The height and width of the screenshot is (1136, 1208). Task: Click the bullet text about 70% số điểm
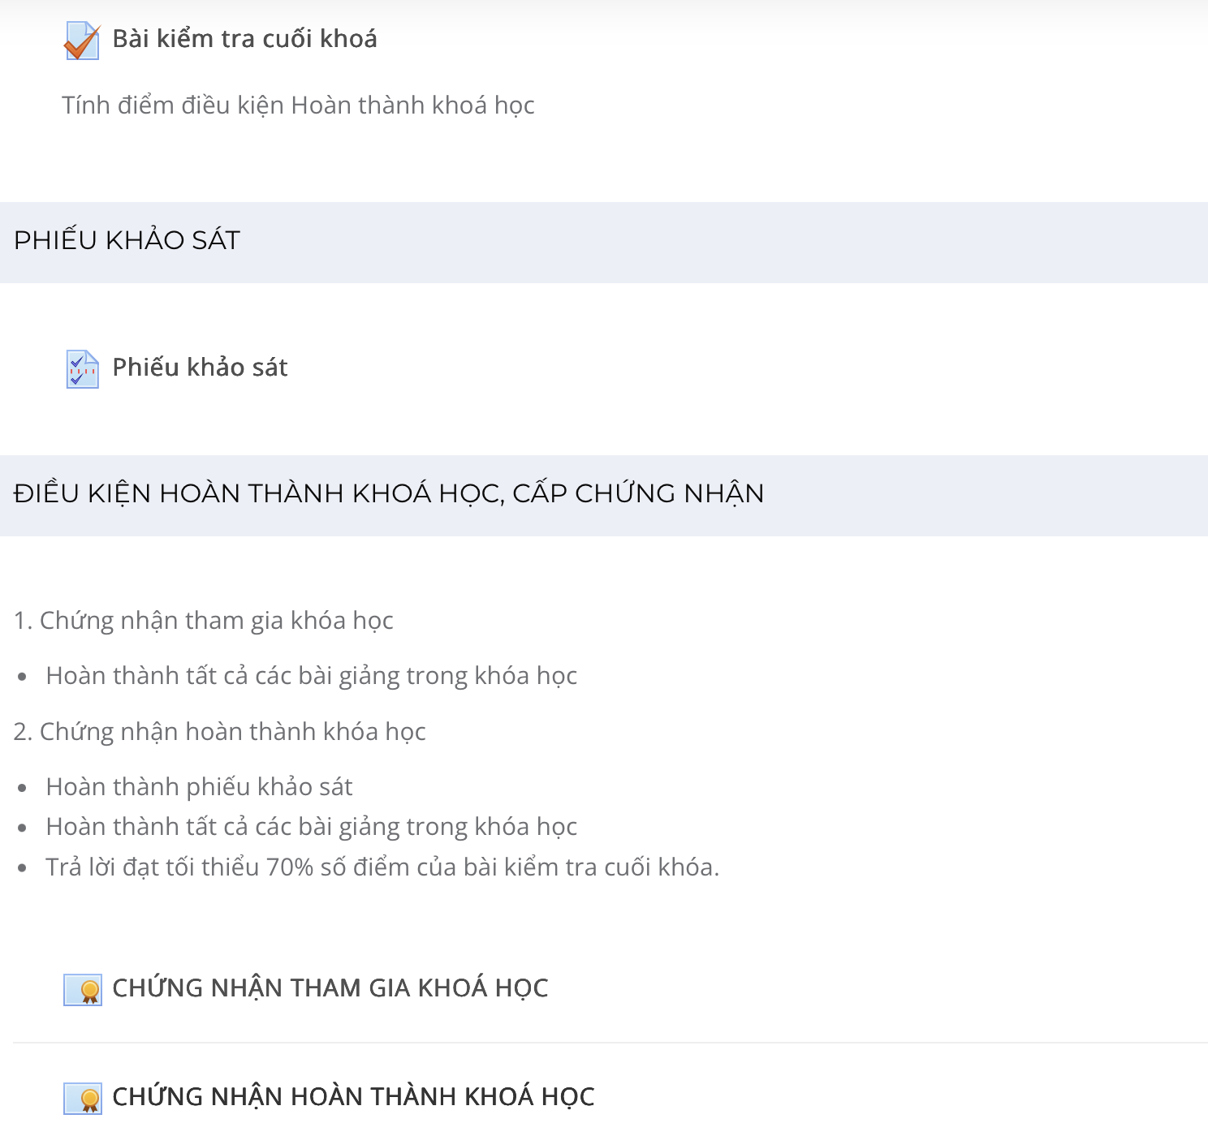pyautogui.click(x=382, y=867)
